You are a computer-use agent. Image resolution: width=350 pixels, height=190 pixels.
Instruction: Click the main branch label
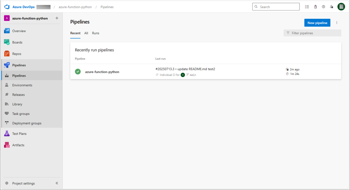(x=193, y=75)
